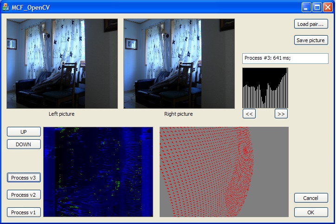Run Process v2
The height and width of the screenshot is (224, 336).
coord(24,195)
